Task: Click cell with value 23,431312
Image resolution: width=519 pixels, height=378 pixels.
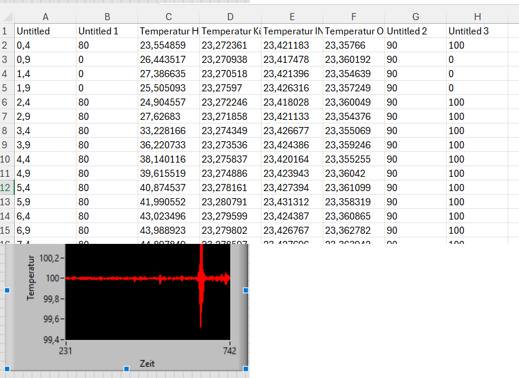Action: pyautogui.click(x=292, y=202)
